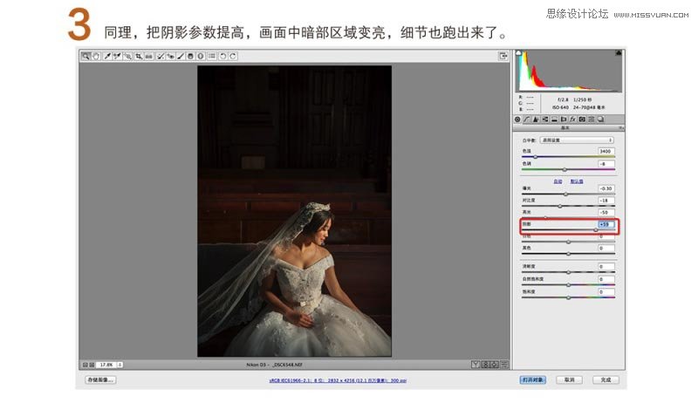Click the 存储图像 (Save Image) button
The image size is (698, 403).
coord(99,380)
